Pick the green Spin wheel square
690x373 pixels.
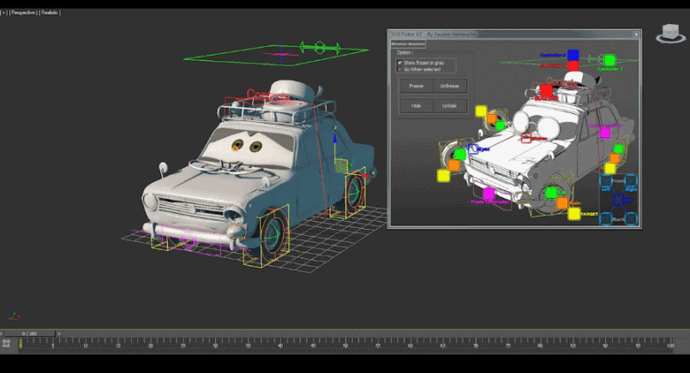click(551, 192)
